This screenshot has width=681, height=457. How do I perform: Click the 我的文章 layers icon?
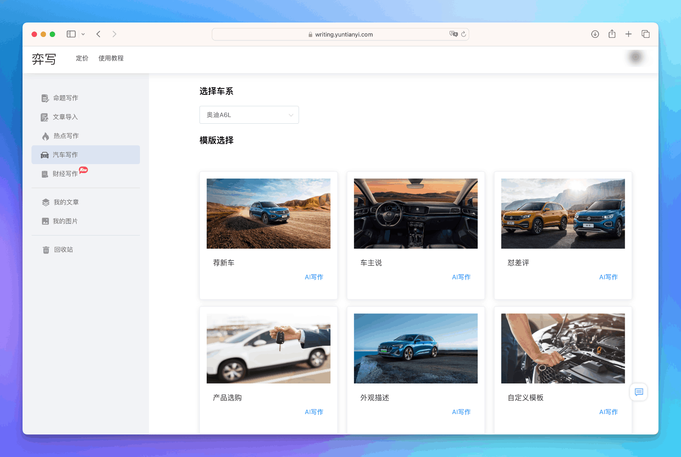coord(46,202)
